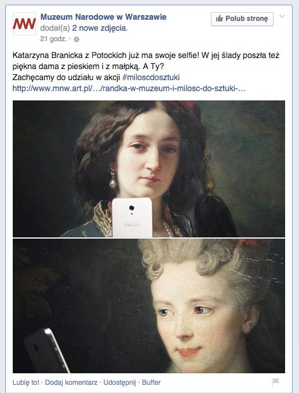Click the #miloscdosztuki hashtag
Image resolution: width=299 pixels, height=393 pixels.
151,77
